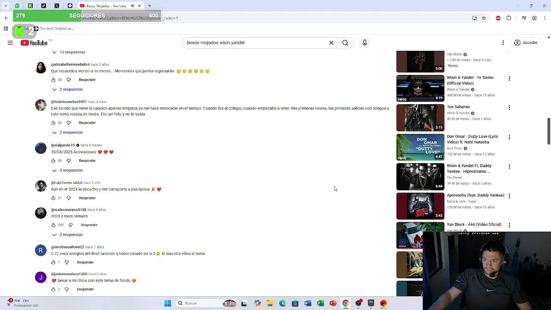Open the Dutty Love video thumbnail
Screen dimensions: 551x310
click(x=420, y=147)
